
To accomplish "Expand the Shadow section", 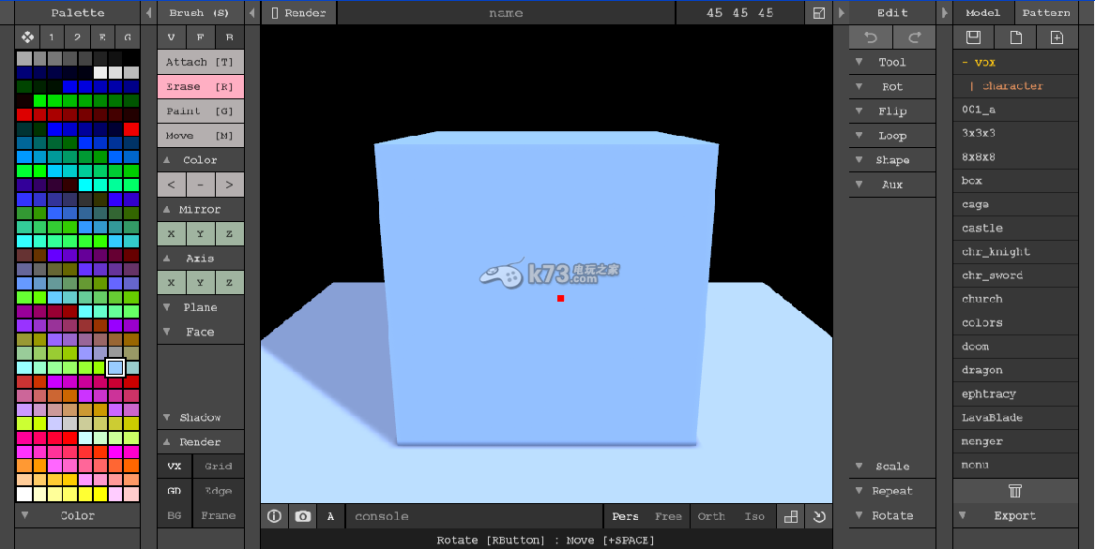I will 200,417.
